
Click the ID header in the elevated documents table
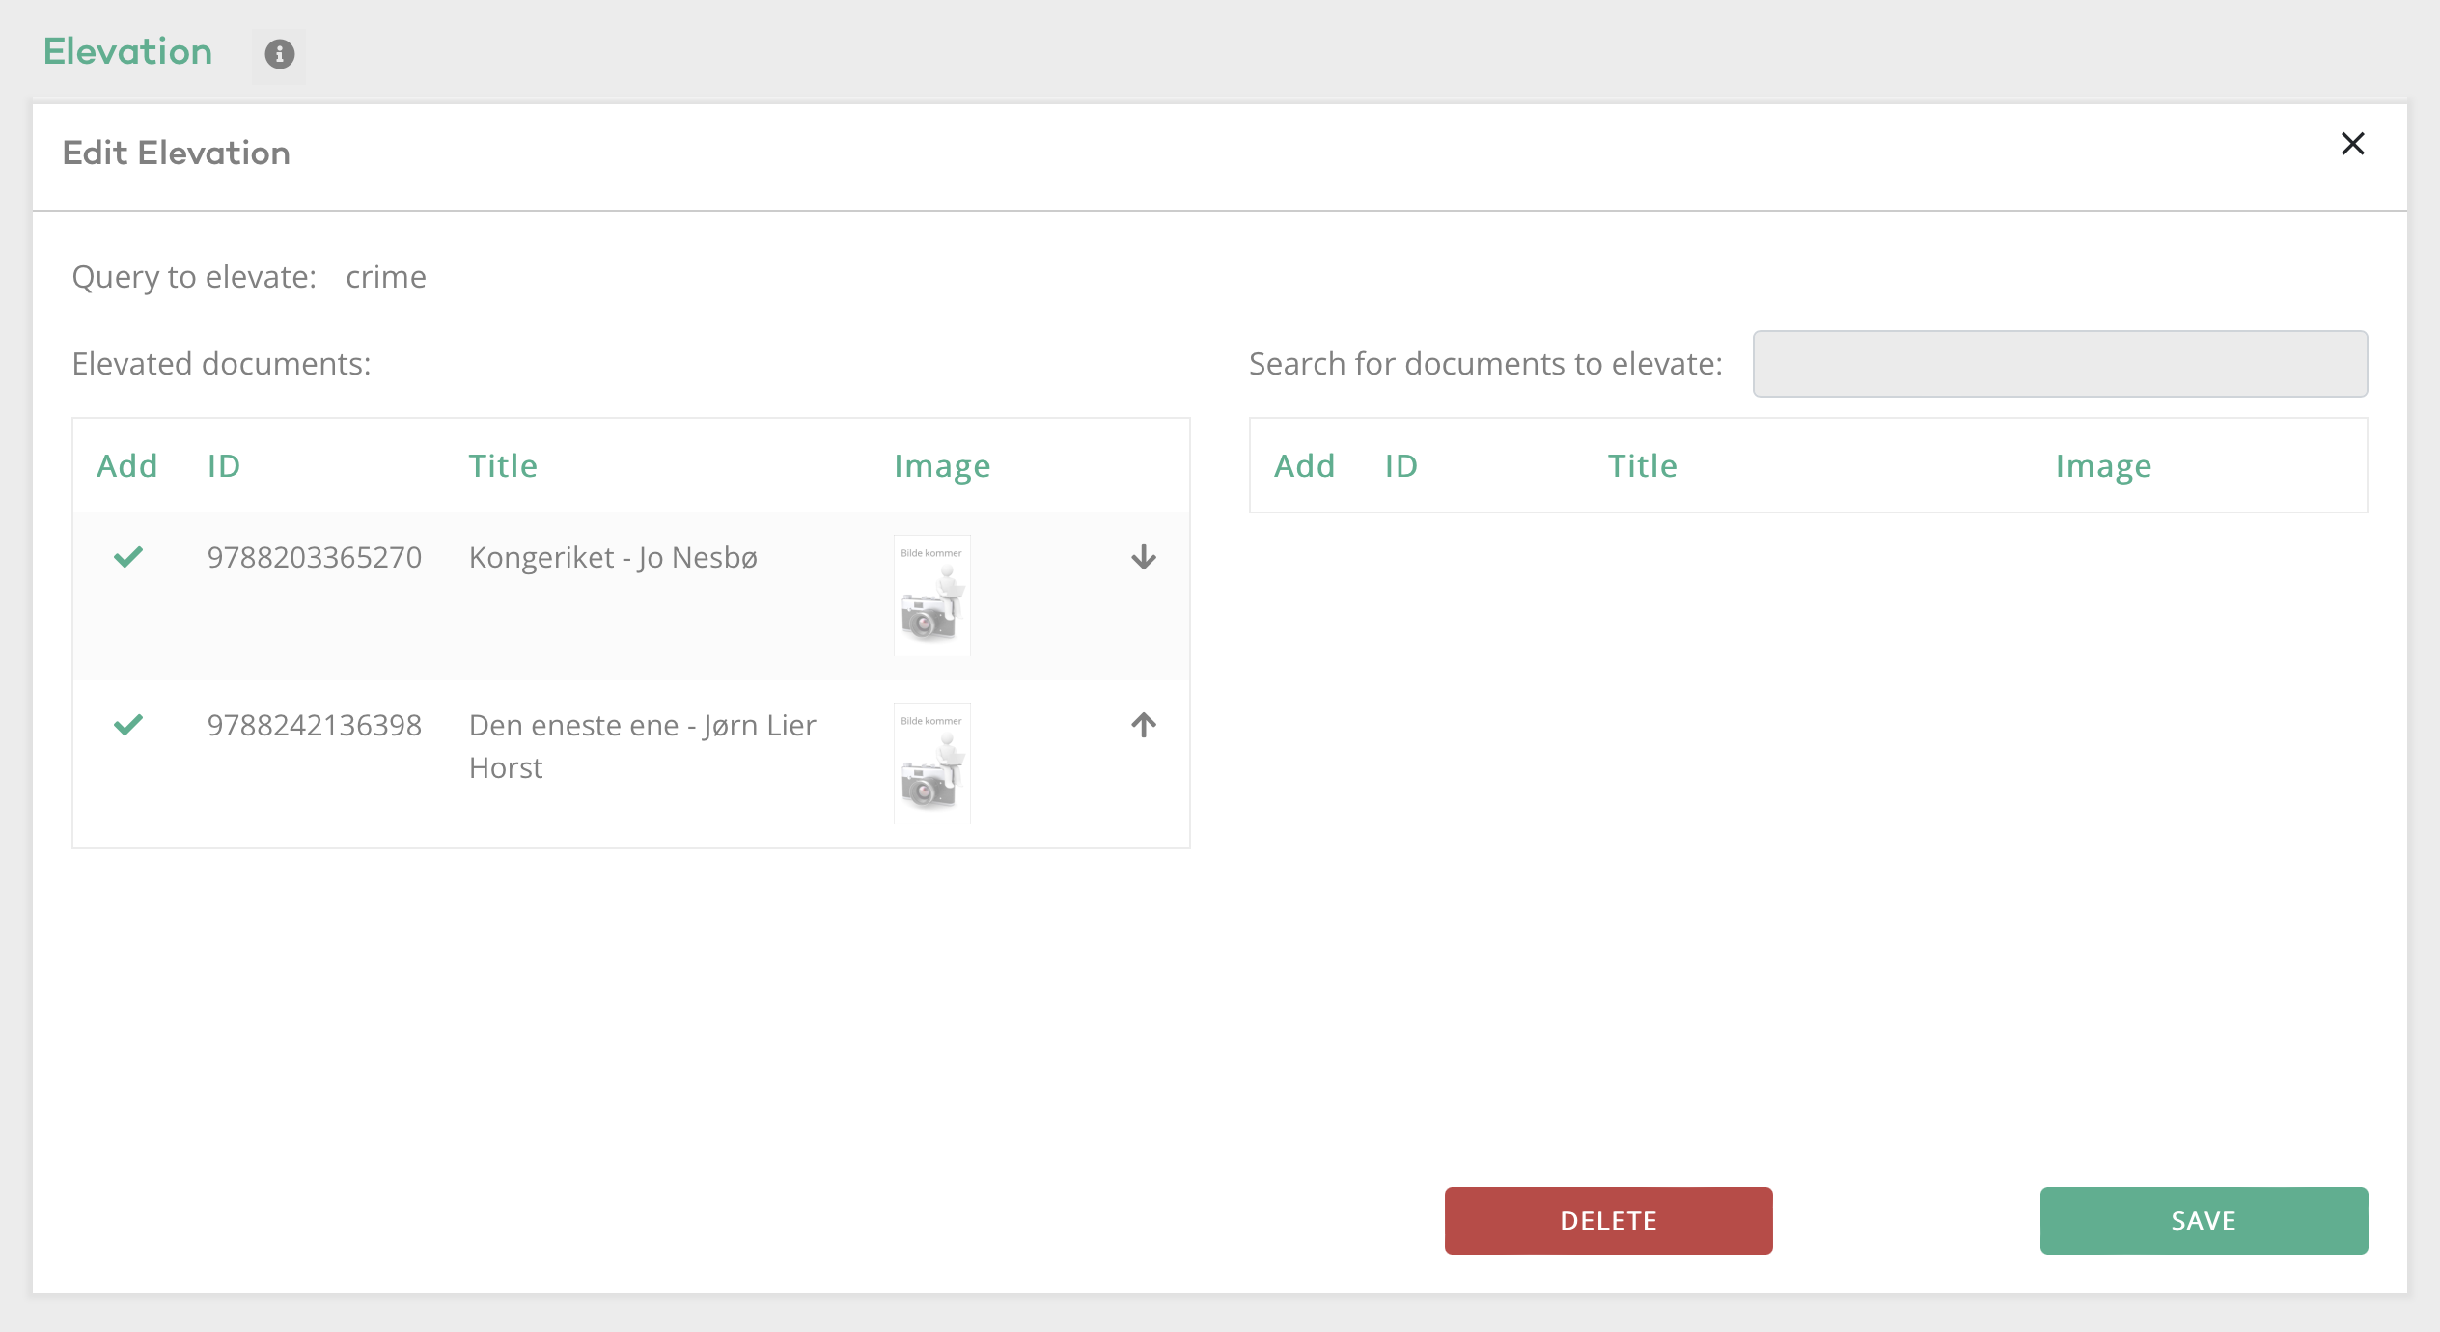pyautogui.click(x=224, y=466)
